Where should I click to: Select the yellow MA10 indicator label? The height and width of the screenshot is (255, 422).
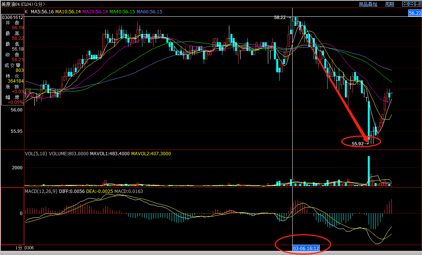click(68, 12)
